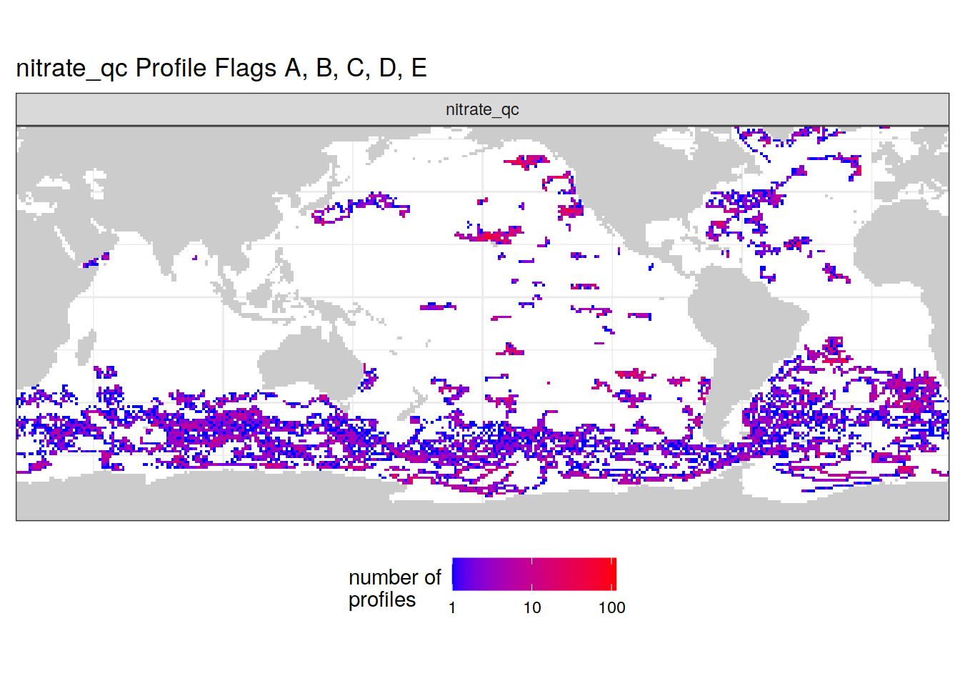The image size is (960, 686).
Task: Pick the middle purple section of the legend gradient
Action: [532, 574]
